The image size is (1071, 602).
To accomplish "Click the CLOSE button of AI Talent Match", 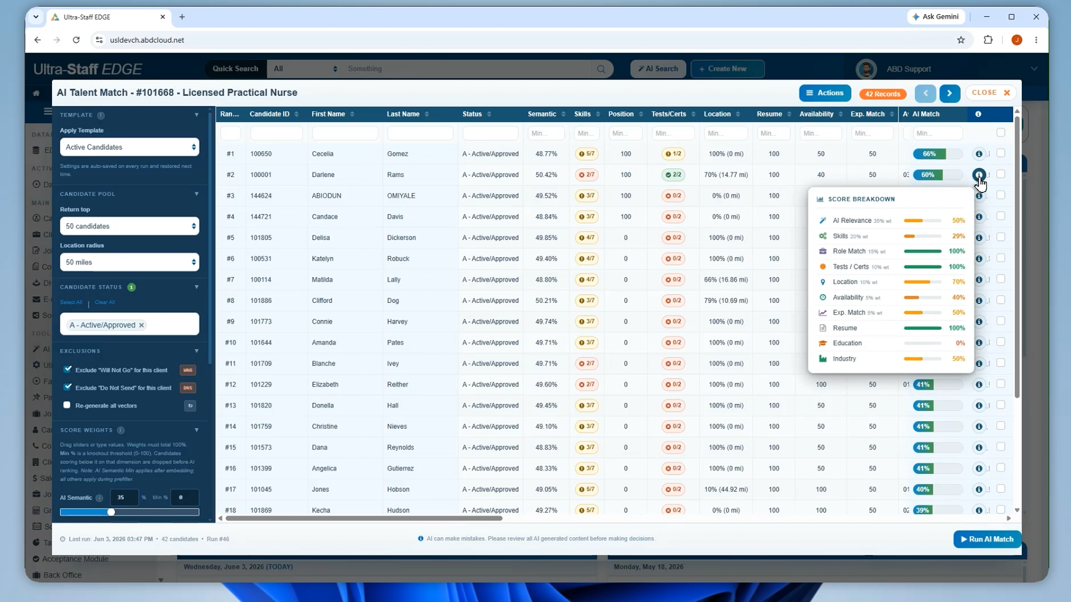I will coord(990,93).
